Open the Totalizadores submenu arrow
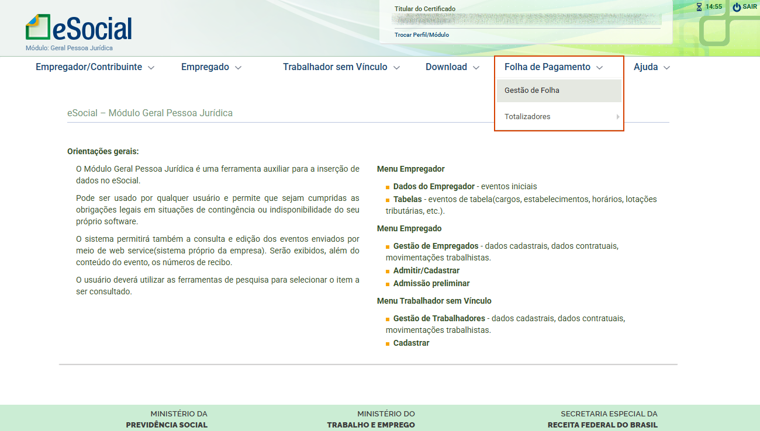 tap(618, 117)
